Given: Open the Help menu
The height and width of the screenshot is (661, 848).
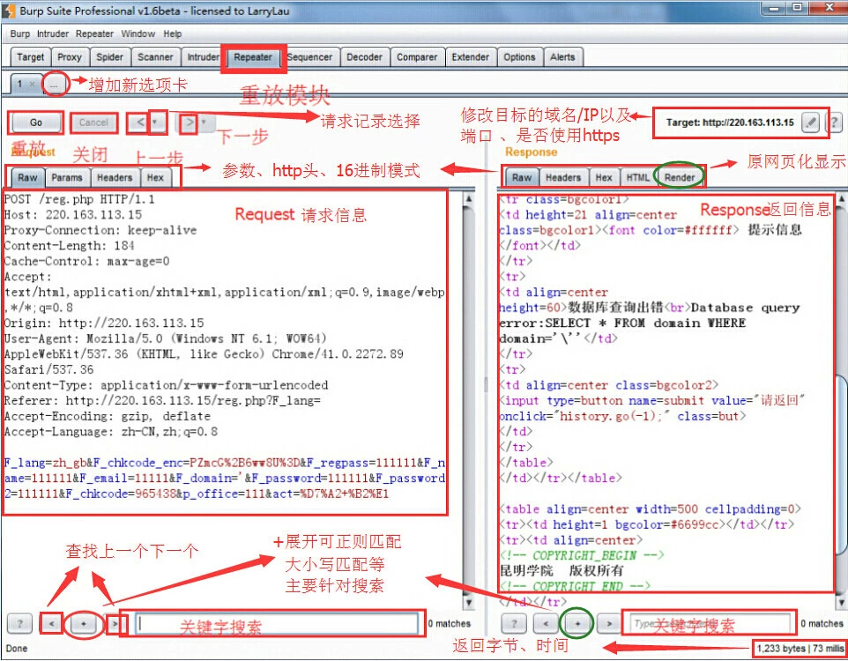Looking at the screenshot, I should [x=173, y=33].
